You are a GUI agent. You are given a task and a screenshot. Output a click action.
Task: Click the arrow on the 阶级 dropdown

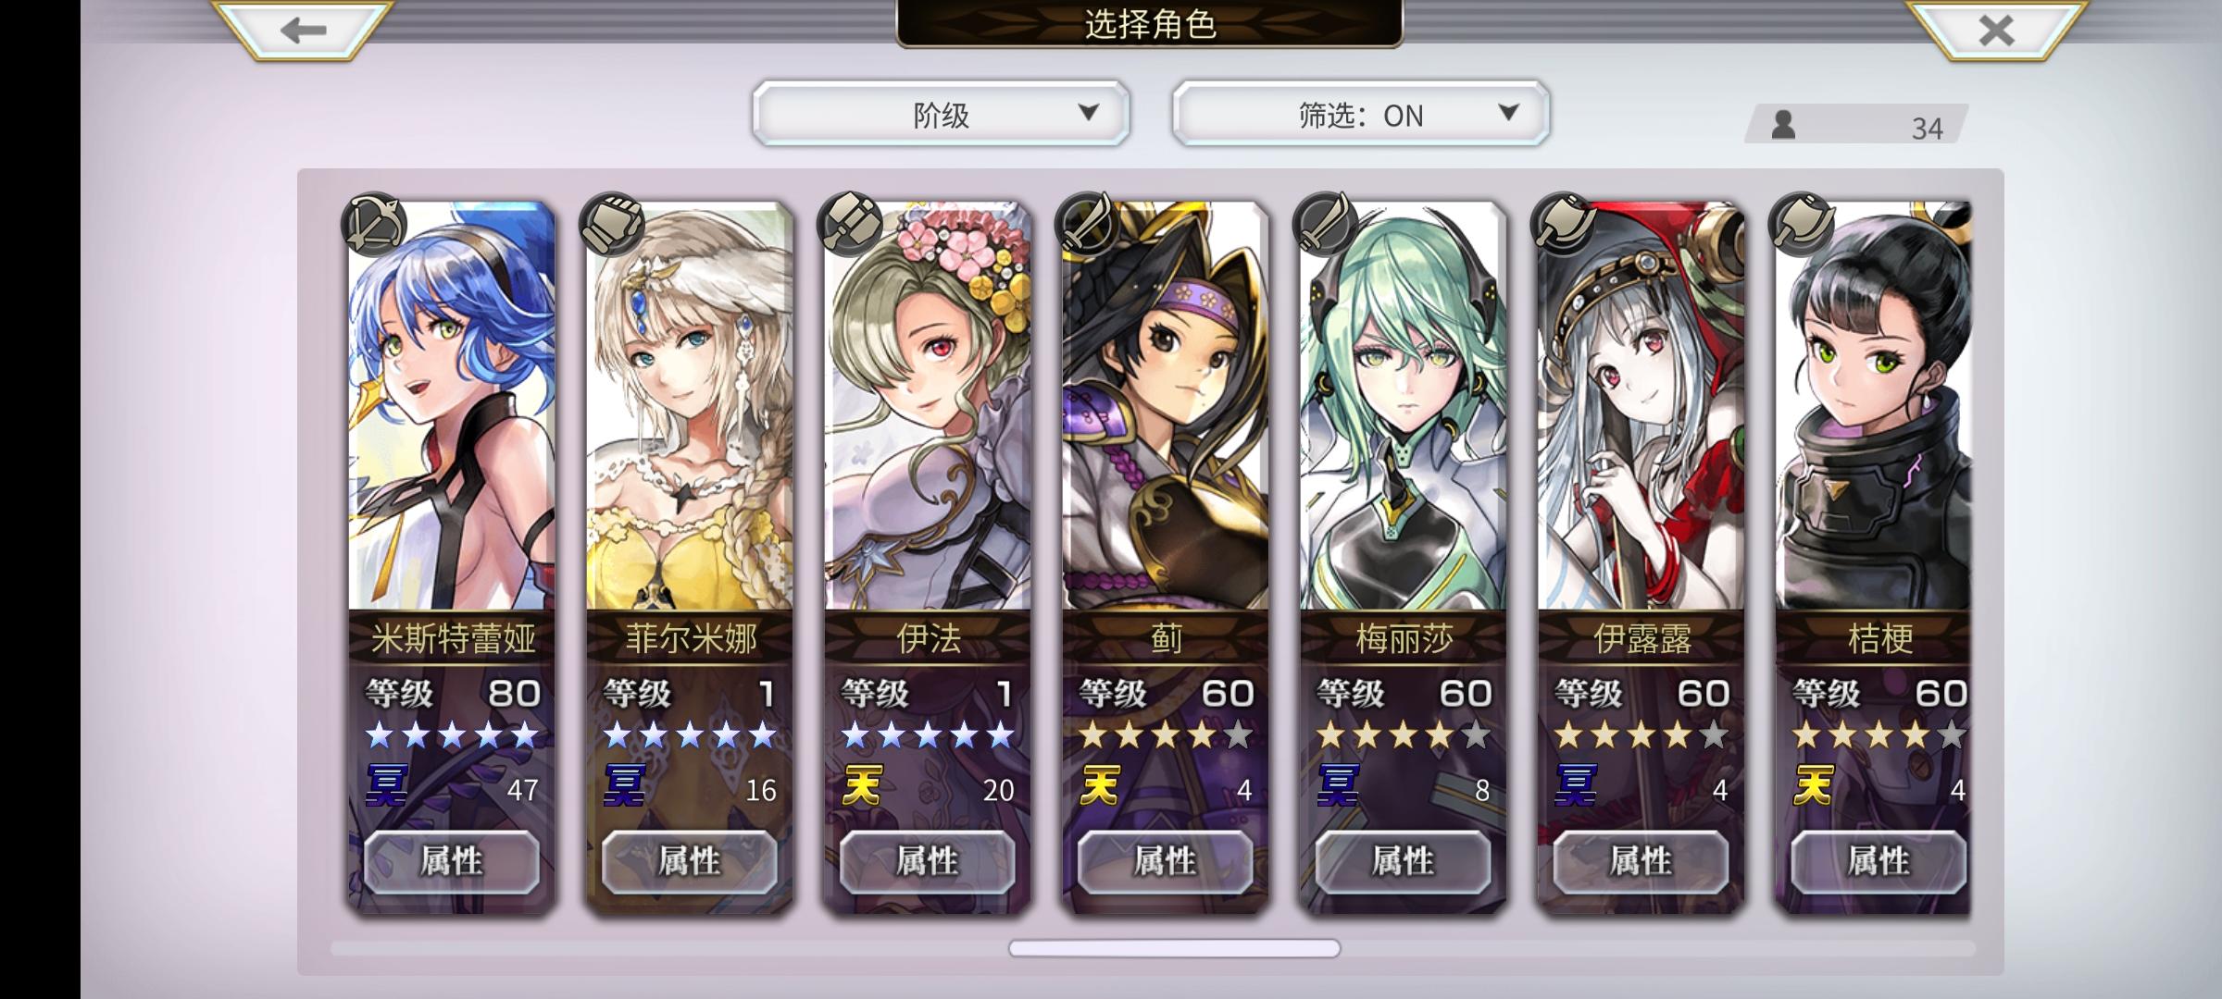[1089, 112]
